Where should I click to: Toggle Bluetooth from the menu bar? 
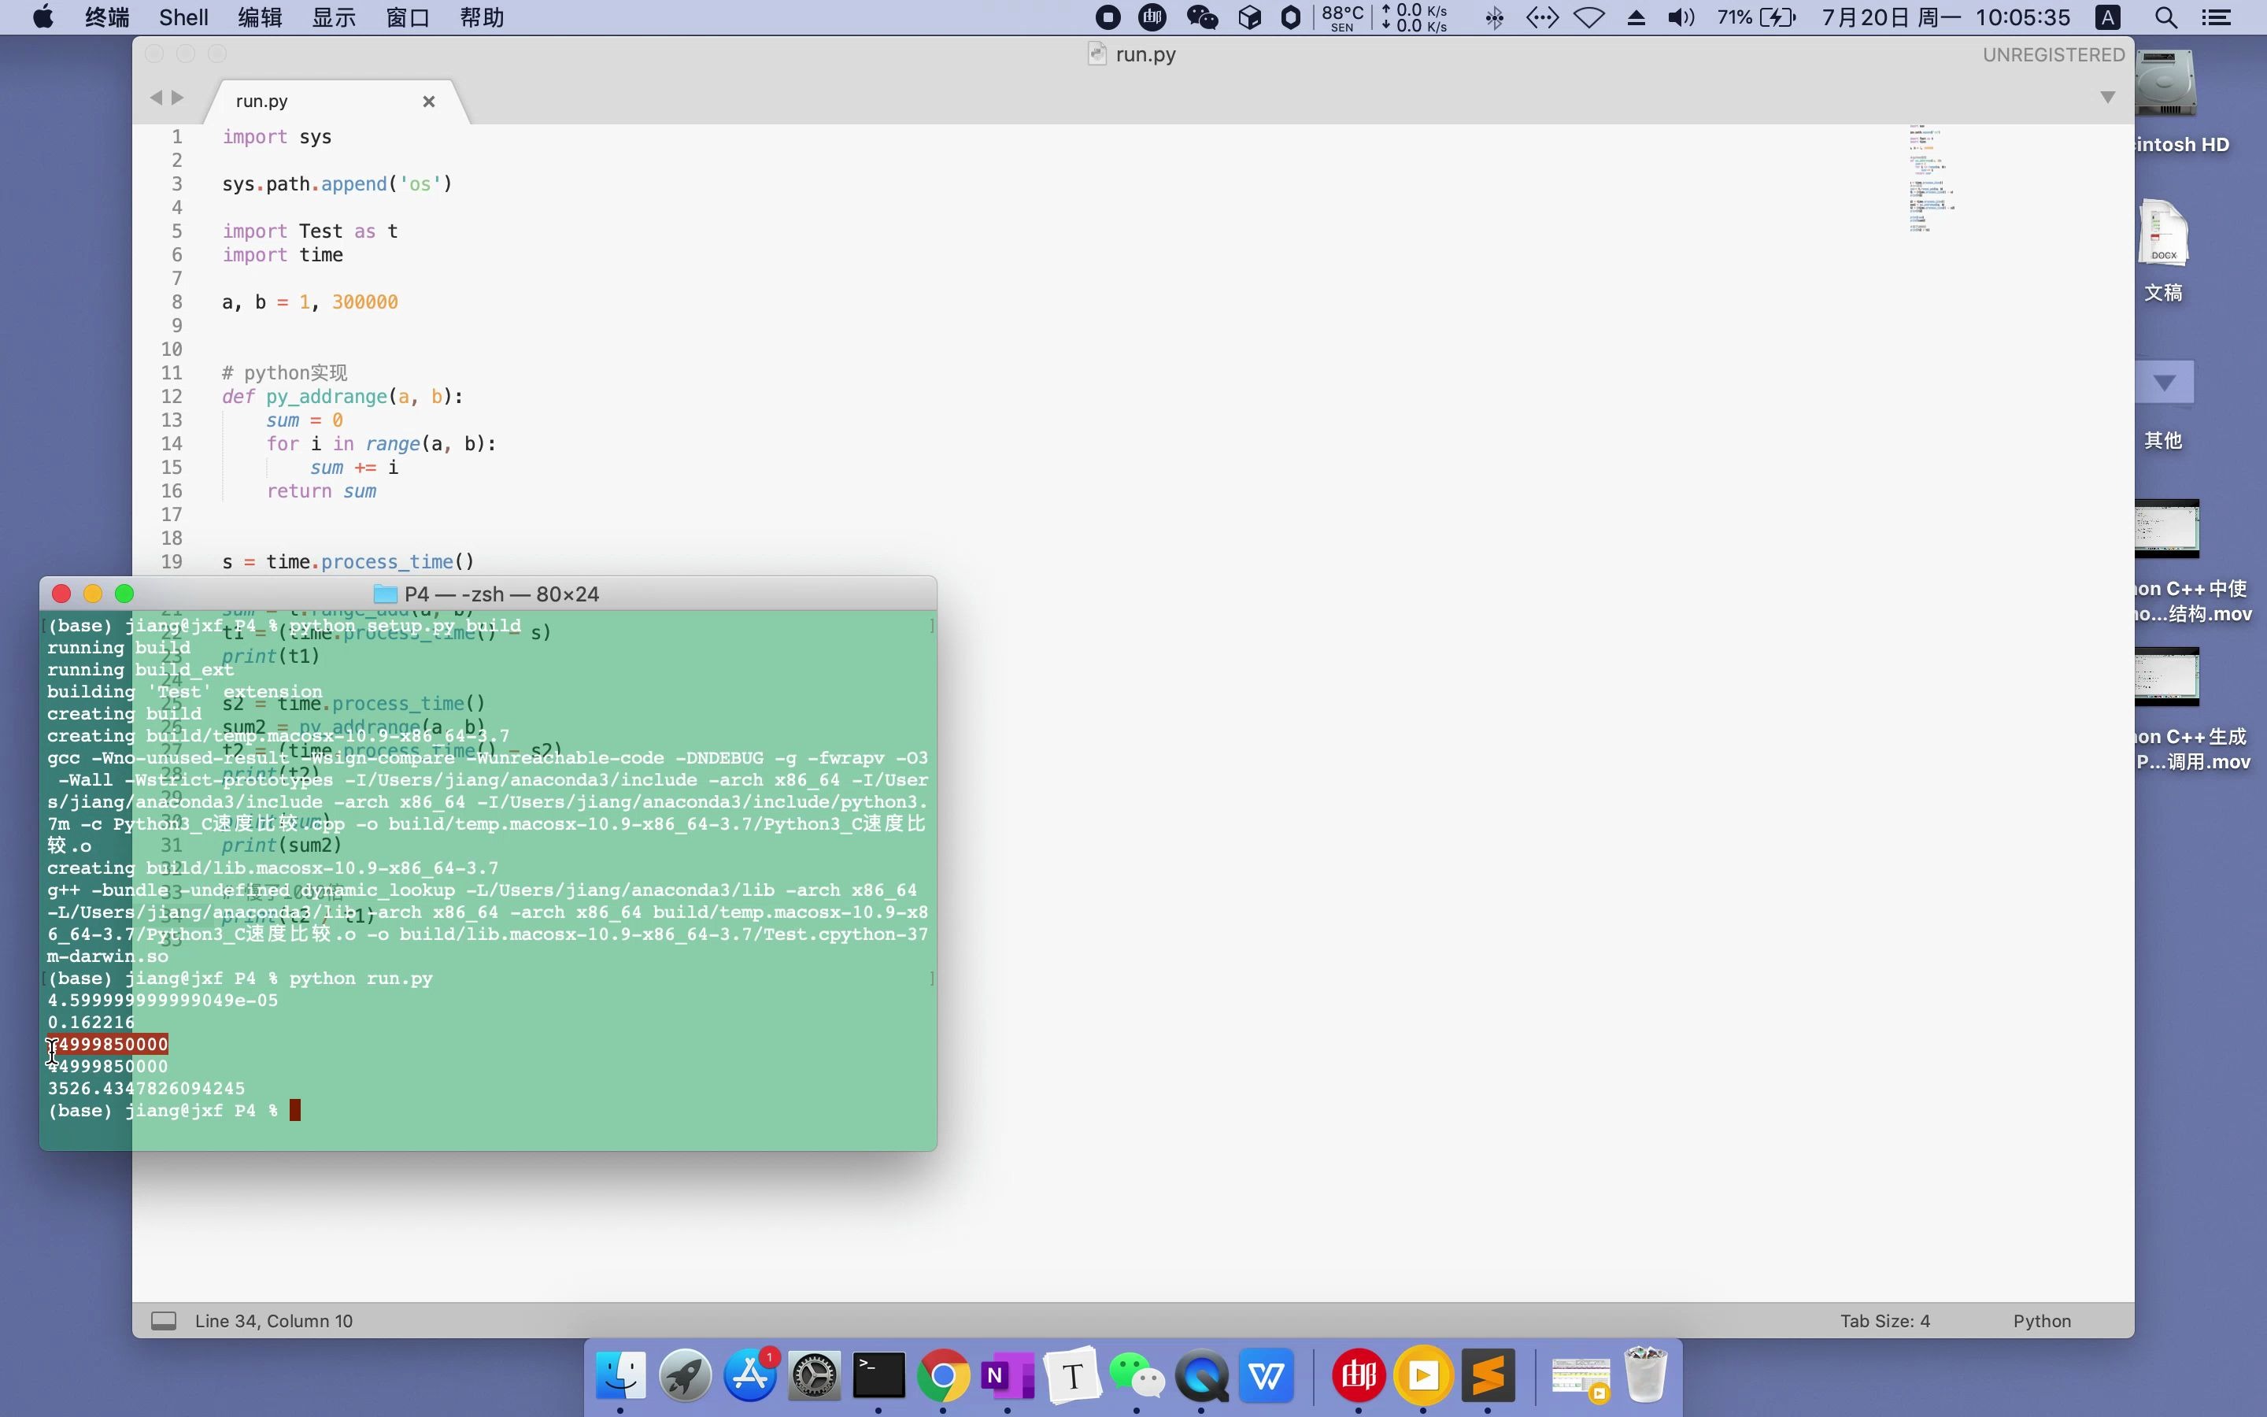(x=1495, y=17)
